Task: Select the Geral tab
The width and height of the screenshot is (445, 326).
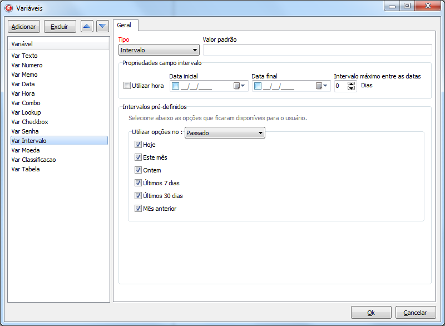Action: click(x=124, y=25)
